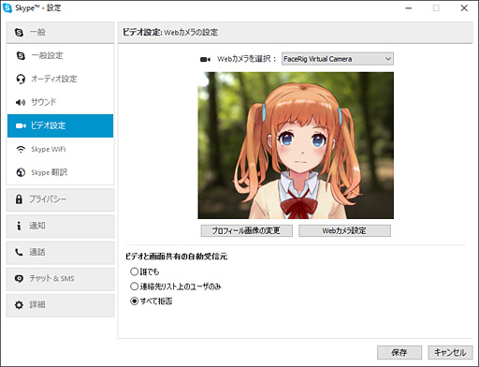
Task: Click the WiFi icon for Skype WiFi
Action: [21, 149]
